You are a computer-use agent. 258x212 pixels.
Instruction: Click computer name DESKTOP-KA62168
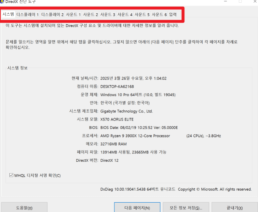pyautogui.click(x=117, y=87)
